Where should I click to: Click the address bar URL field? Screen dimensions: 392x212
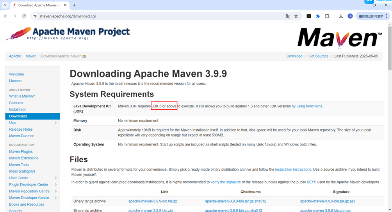point(160,16)
